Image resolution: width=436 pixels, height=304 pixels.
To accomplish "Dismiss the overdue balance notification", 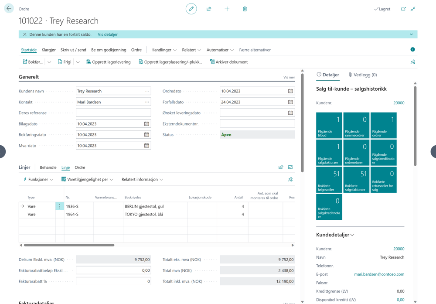I will [x=25, y=34].
